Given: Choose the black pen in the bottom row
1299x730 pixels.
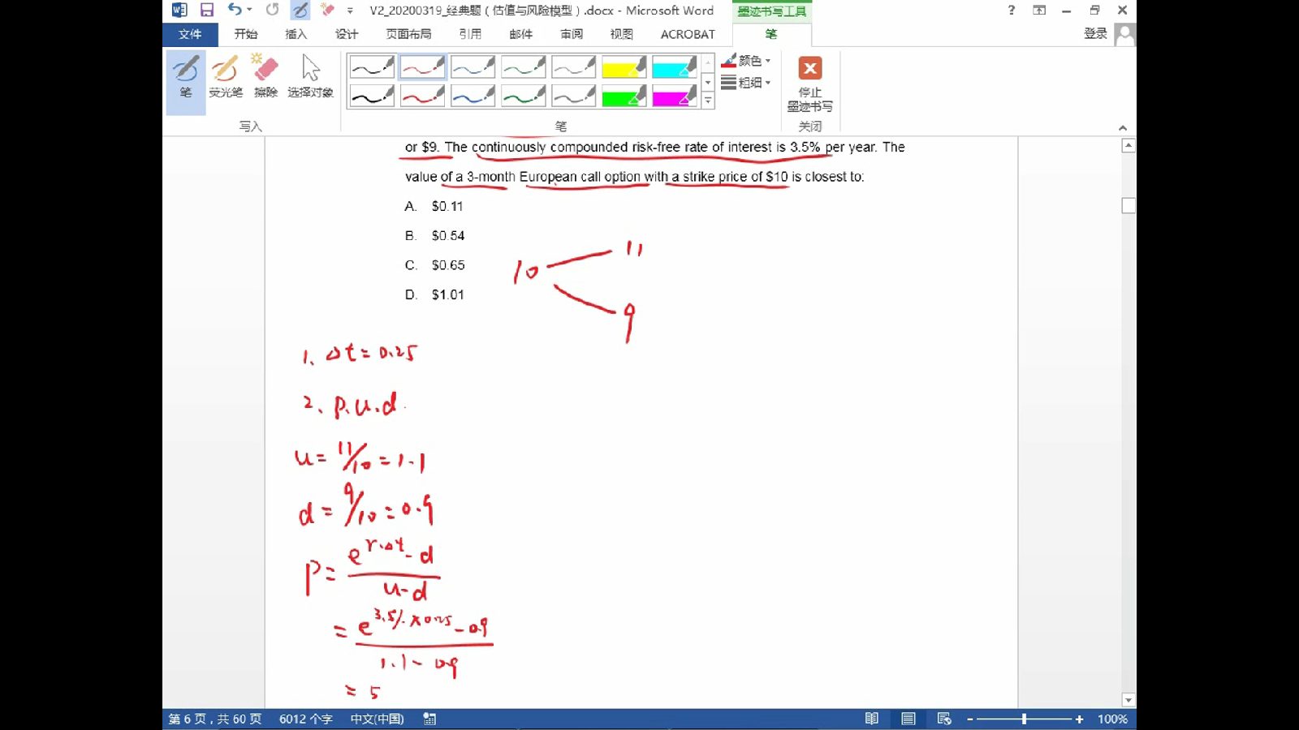Looking at the screenshot, I should click(372, 96).
